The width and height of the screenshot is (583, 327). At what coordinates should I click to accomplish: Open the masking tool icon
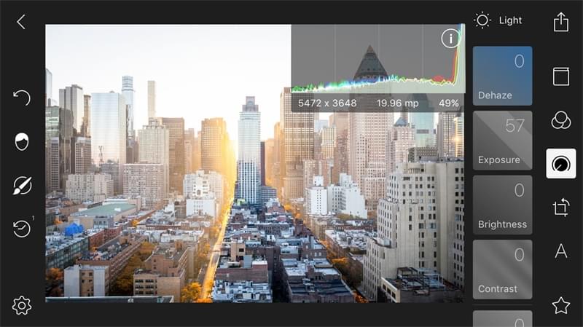click(x=22, y=141)
